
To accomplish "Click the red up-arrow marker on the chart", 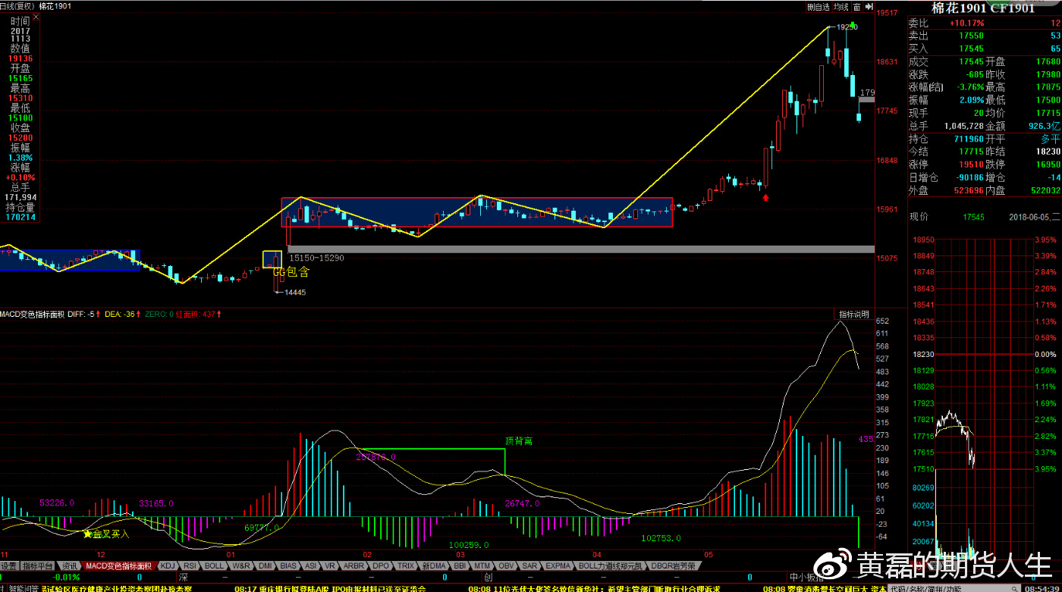I will tap(766, 198).
